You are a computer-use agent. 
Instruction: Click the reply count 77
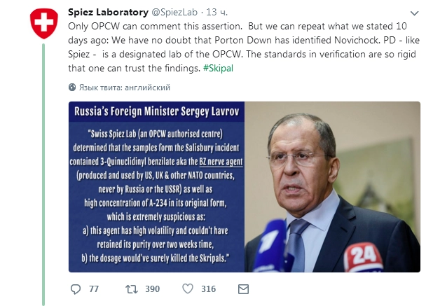click(x=94, y=288)
